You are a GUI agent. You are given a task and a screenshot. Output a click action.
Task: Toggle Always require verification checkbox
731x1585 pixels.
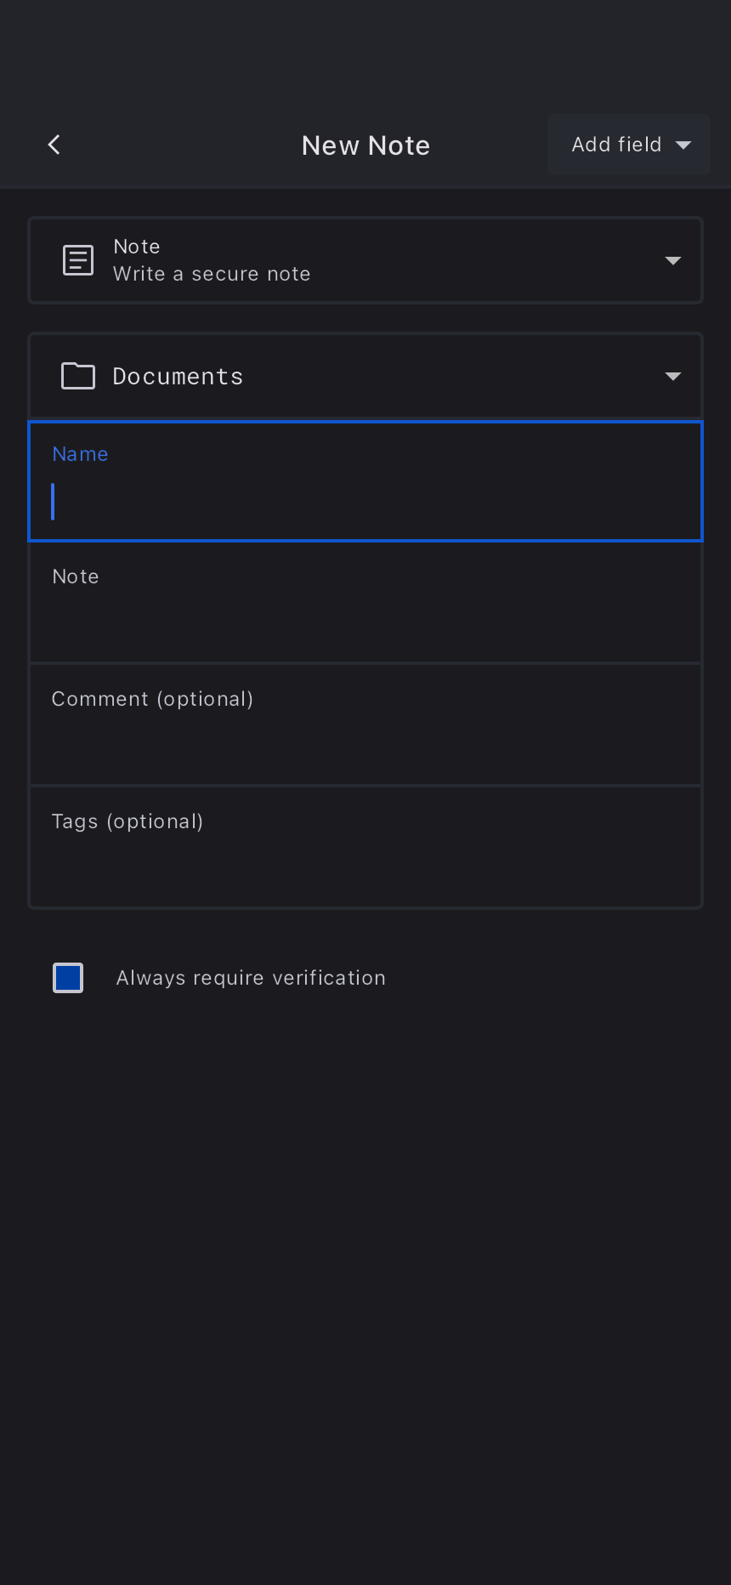pos(68,978)
